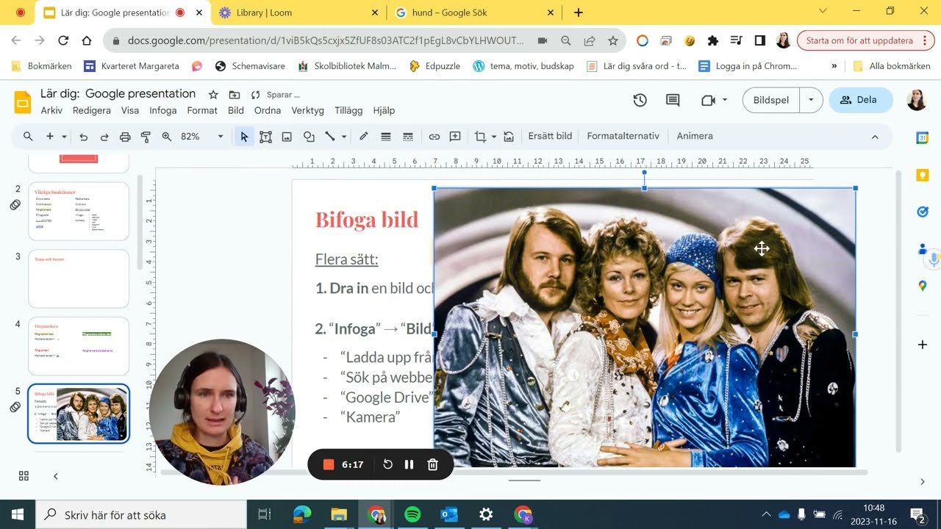Screen dimensions: 941x529
Task: Open Google Calendar side panel icon
Action: coord(923,137)
